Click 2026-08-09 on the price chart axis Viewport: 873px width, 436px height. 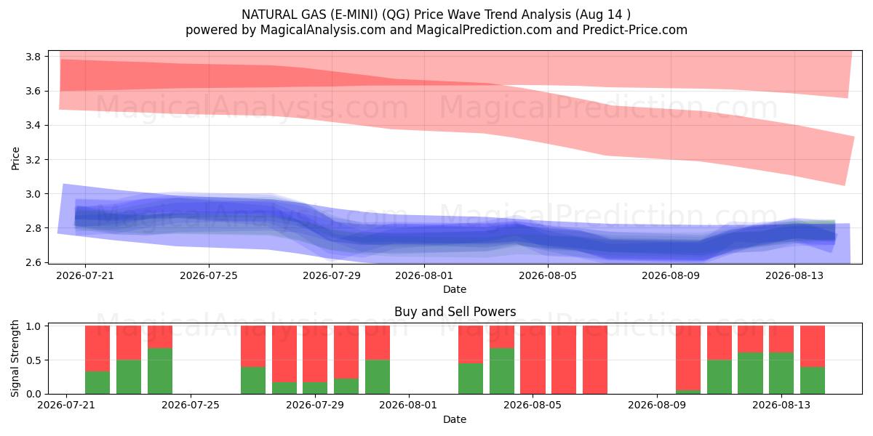[x=671, y=275]
